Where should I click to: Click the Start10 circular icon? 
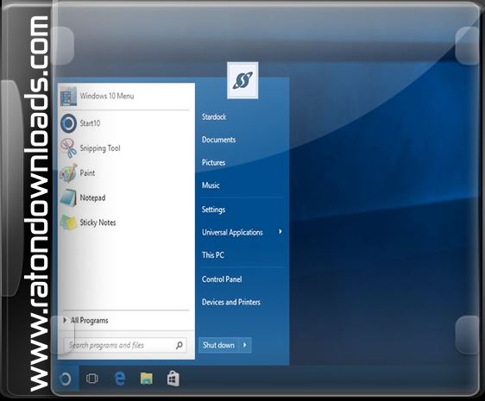pos(68,123)
